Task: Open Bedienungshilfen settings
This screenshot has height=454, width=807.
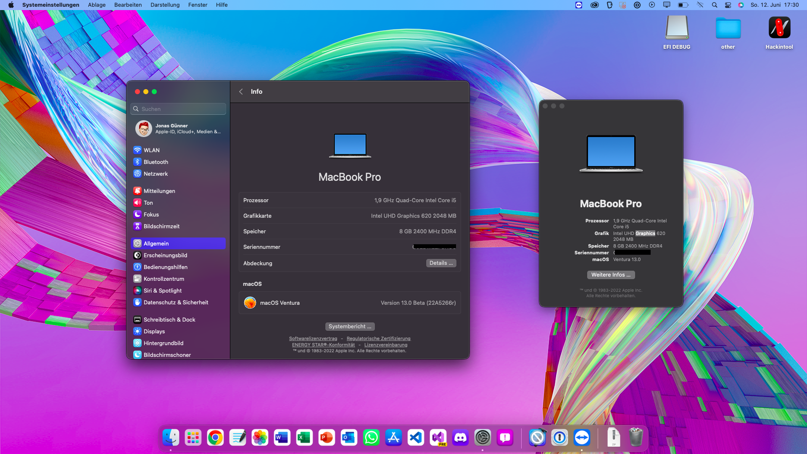Action: (178, 267)
